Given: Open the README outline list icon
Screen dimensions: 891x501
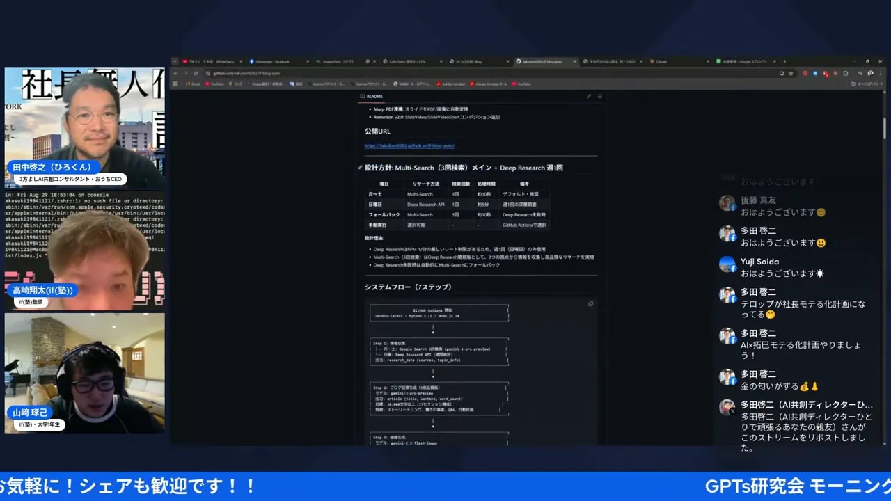Looking at the screenshot, I should [x=599, y=96].
